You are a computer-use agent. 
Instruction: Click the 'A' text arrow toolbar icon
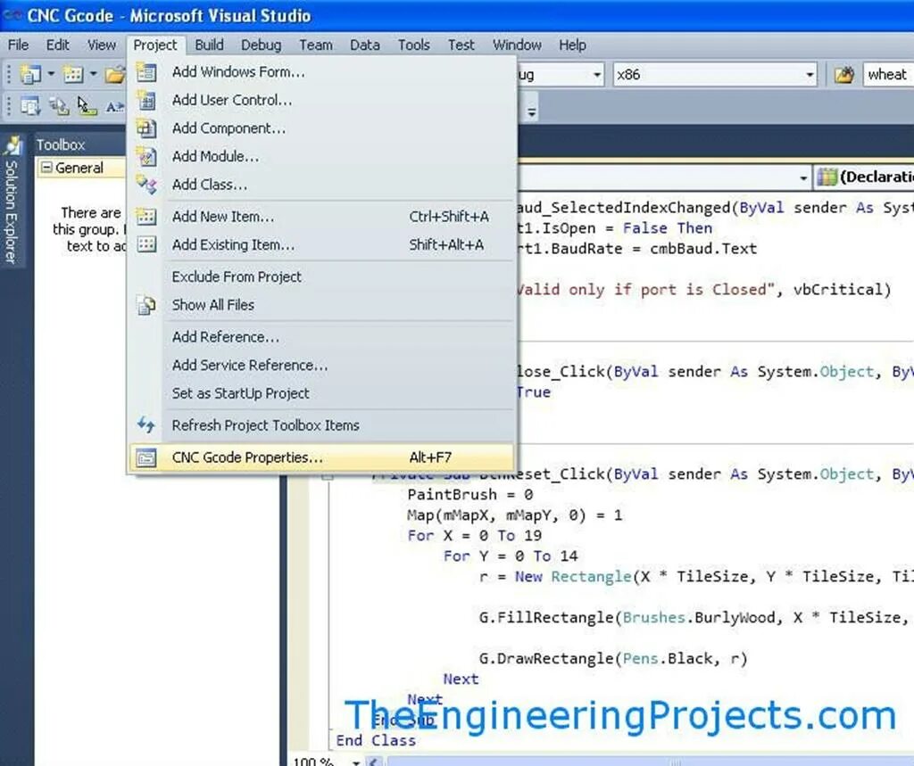[114, 107]
